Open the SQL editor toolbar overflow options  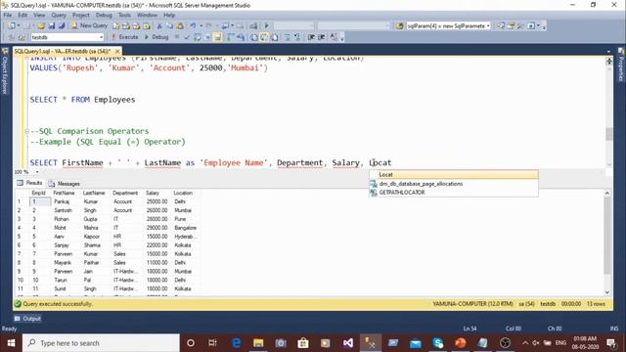tap(342, 38)
